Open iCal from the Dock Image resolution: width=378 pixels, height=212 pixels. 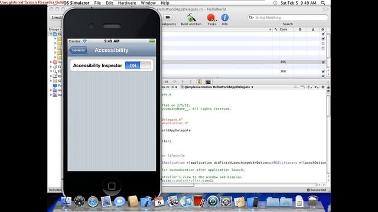tap(159, 201)
